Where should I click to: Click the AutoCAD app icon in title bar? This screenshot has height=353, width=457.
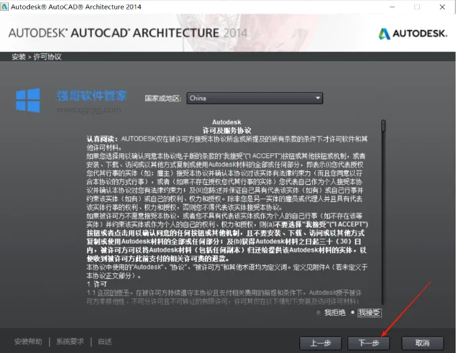click(x=4, y=6)
